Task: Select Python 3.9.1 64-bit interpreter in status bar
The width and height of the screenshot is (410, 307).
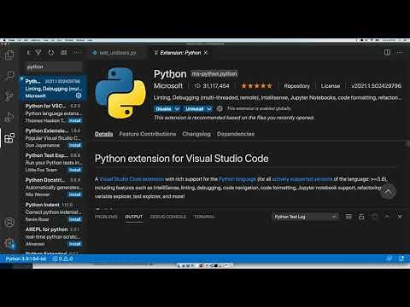Action: tap(26, 258)
